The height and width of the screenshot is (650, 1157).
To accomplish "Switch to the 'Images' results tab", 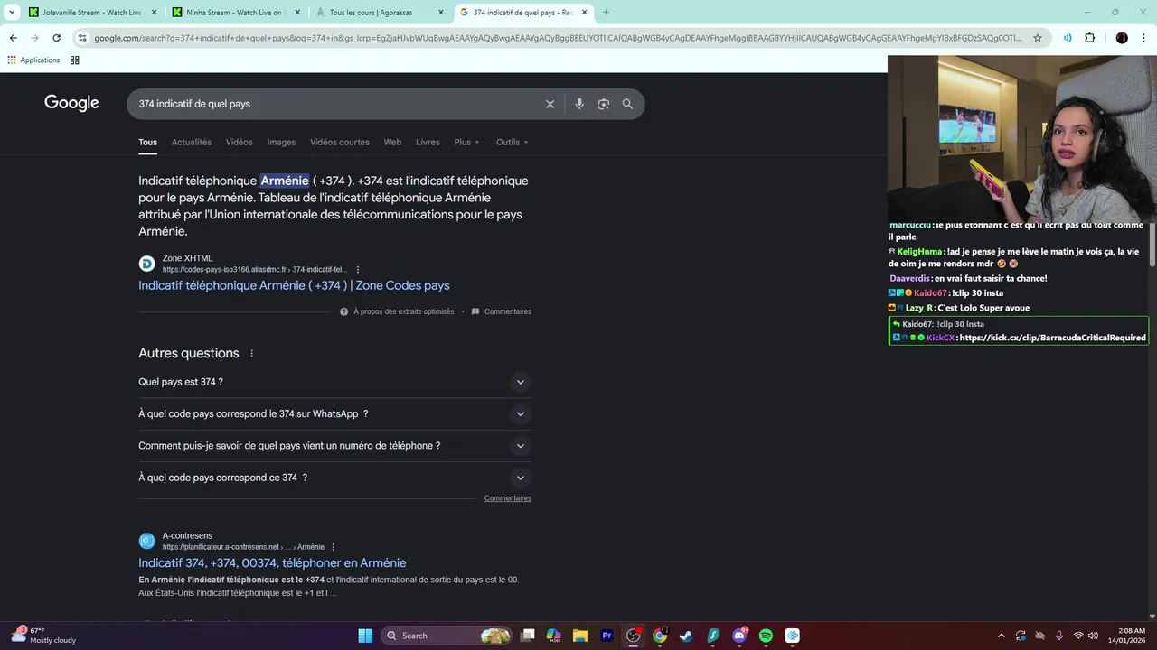I will 281,142.
